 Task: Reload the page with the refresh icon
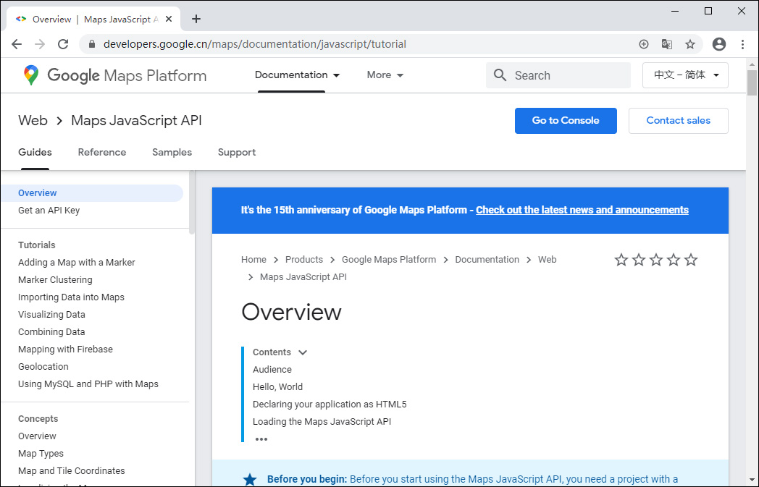click(x=63, y=44)
